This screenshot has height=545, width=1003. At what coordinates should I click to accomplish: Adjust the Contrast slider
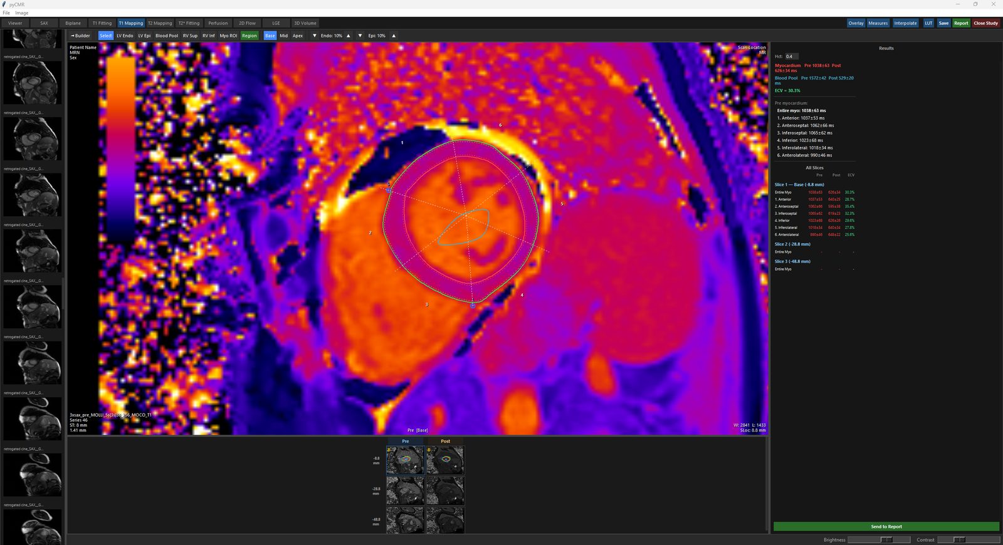coord(969,540)
